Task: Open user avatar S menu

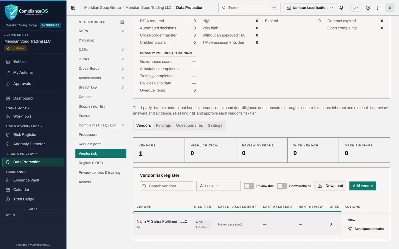Action: (390, 8)
